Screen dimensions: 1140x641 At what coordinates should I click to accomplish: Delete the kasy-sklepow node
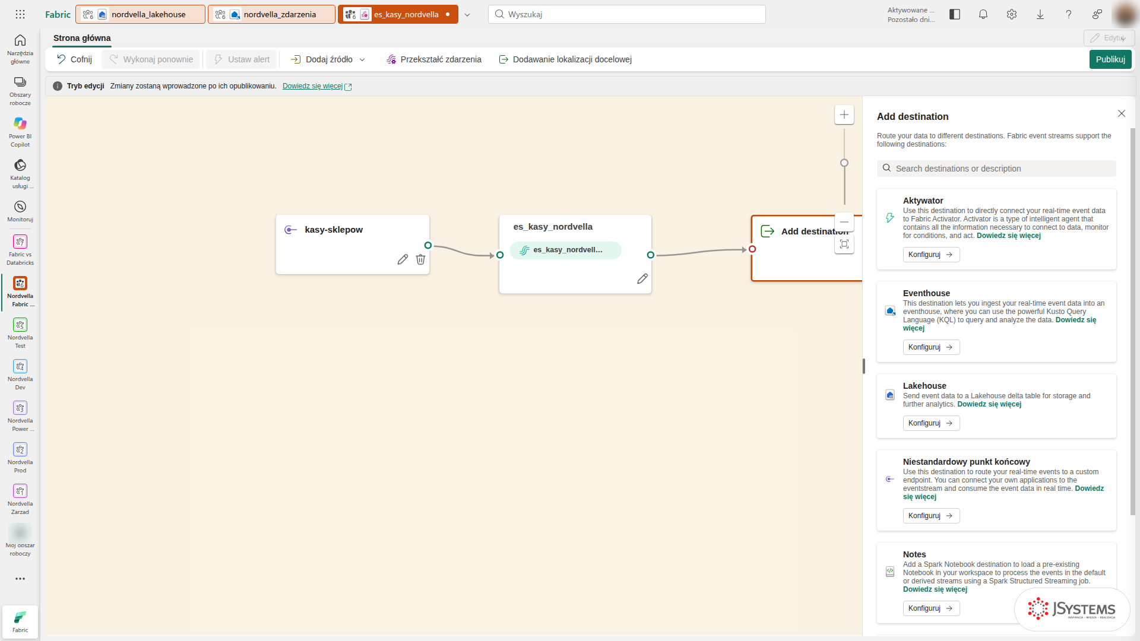click(x=420, y=259)
